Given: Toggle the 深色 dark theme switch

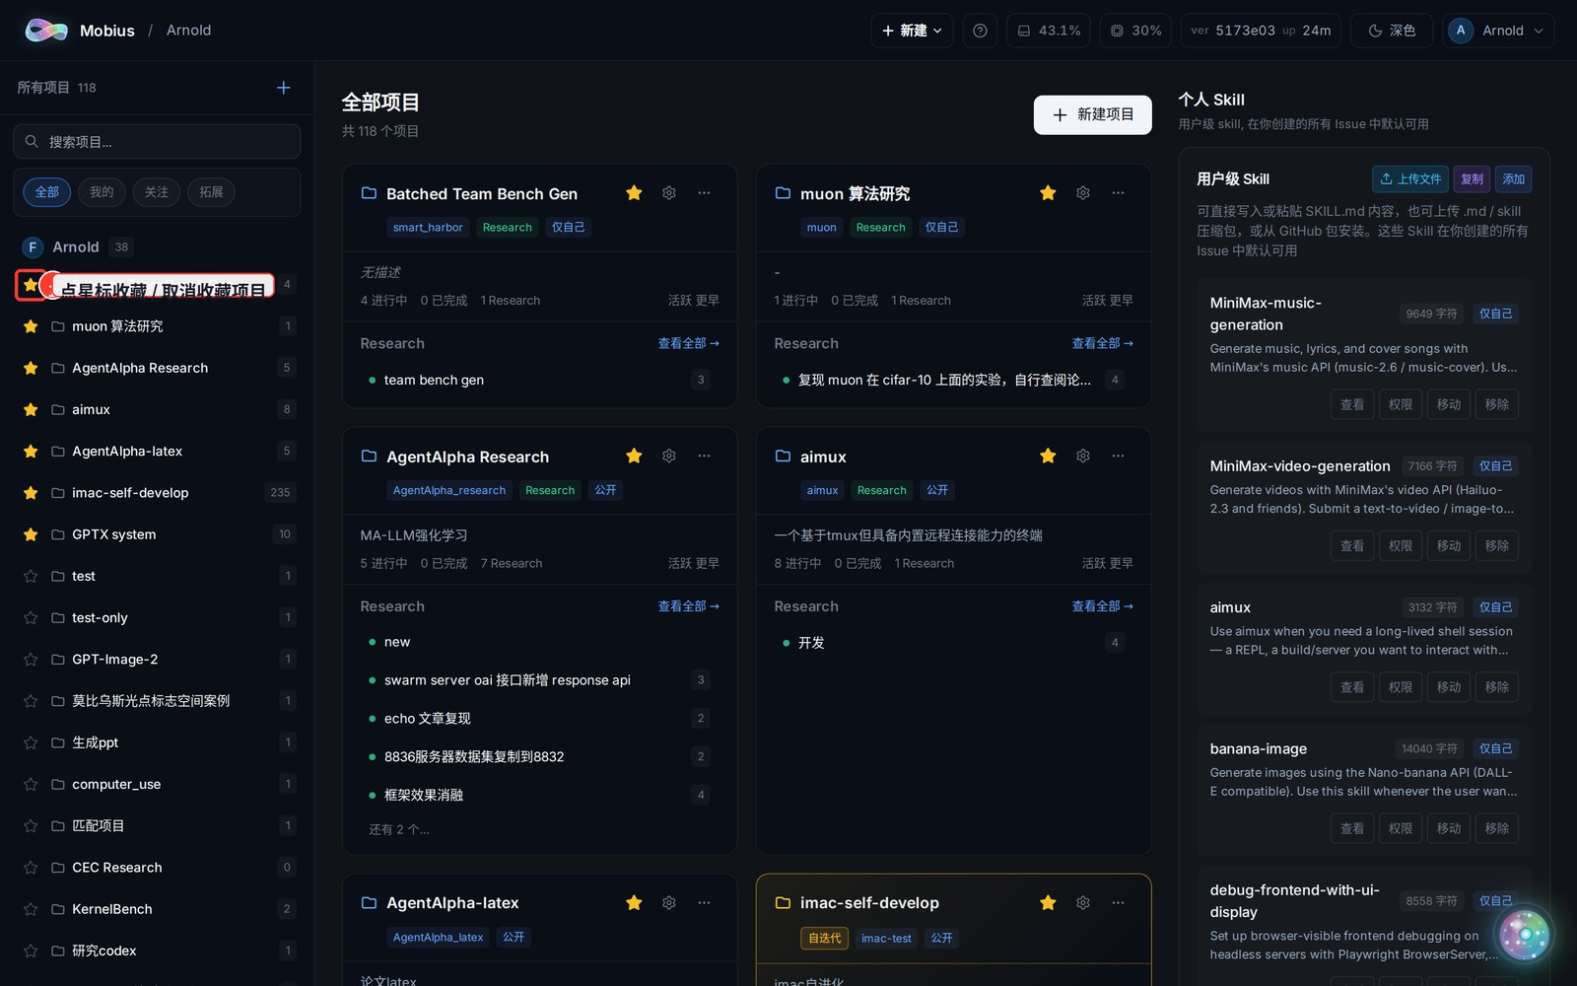Looking at the screenshot, I should (1391, 31).
